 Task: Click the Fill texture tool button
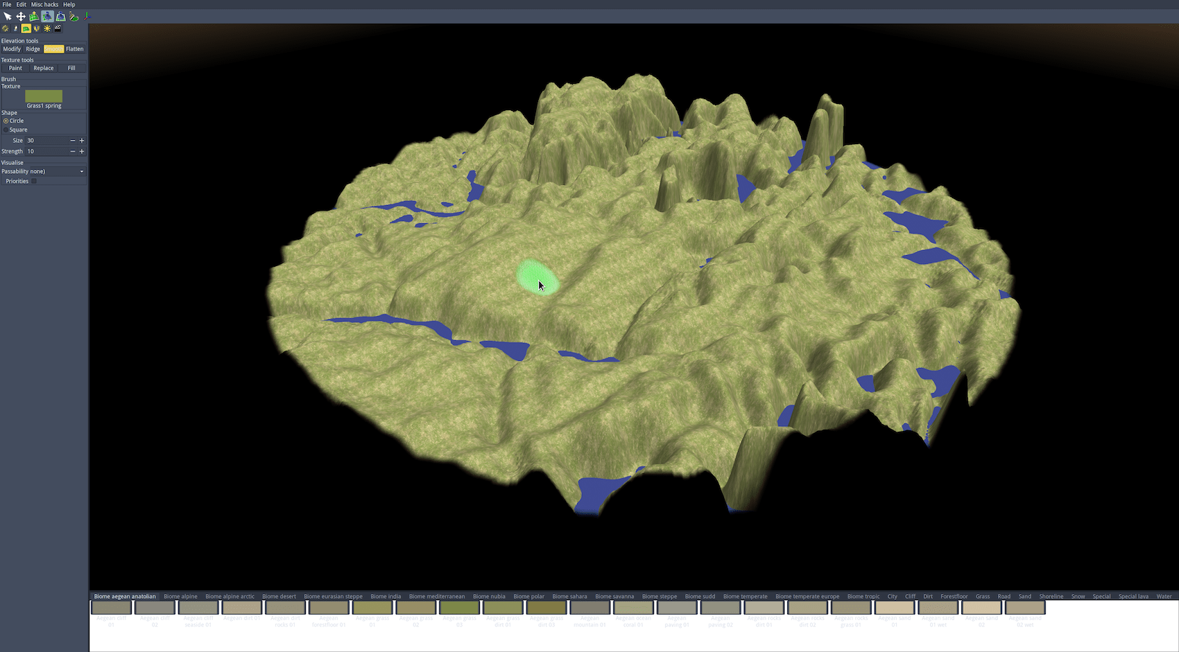[x=71, y=68]
